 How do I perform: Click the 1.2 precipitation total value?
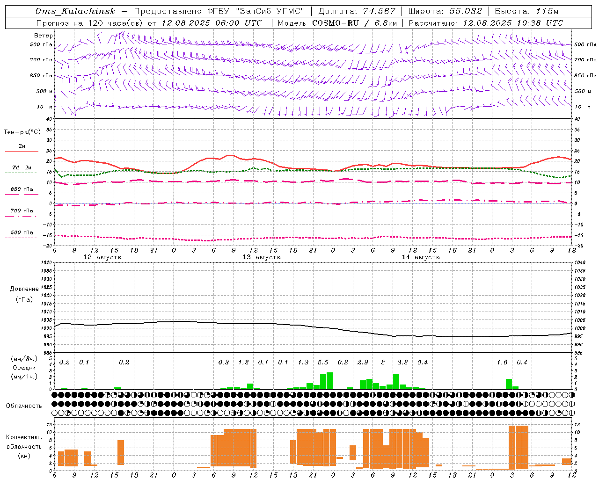click(x=243, y=363)
